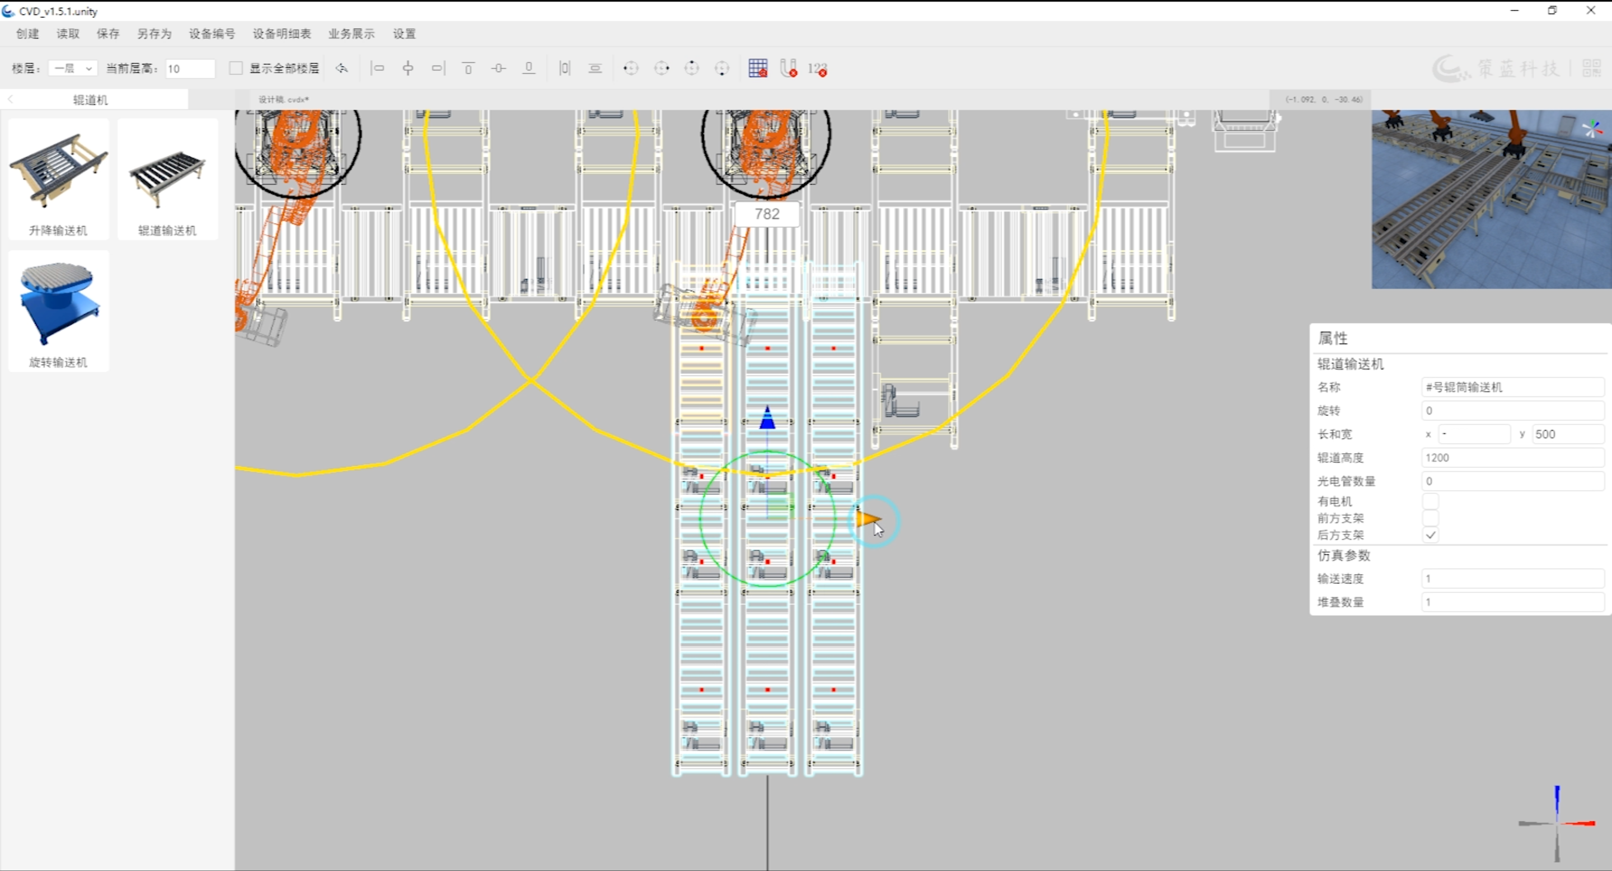Click the align top edges icon
This screenshot has width=1612, height=871.
[x=467, y=68]
